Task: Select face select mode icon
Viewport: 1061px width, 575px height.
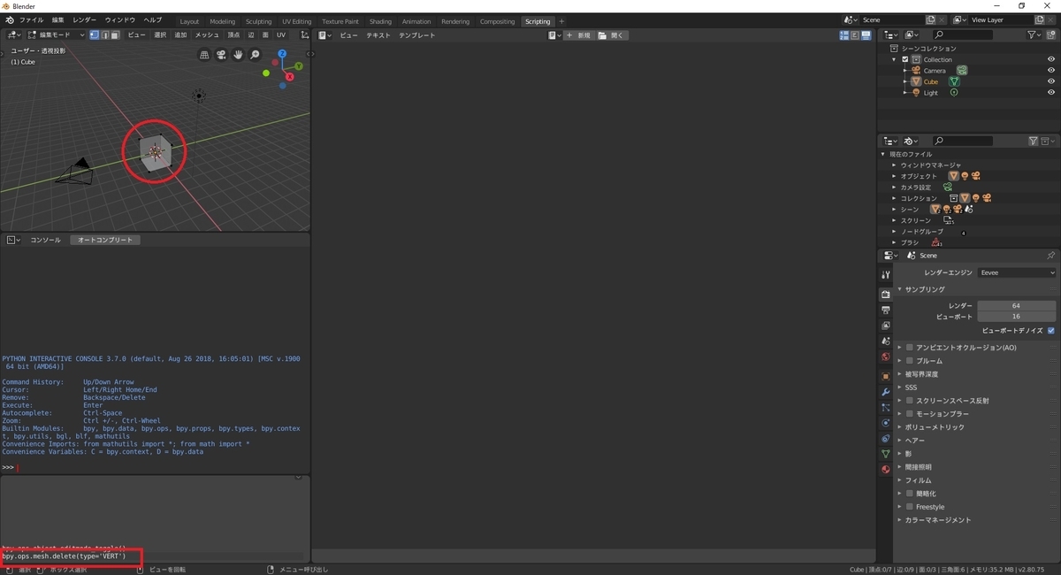Action: click(115, 35)
